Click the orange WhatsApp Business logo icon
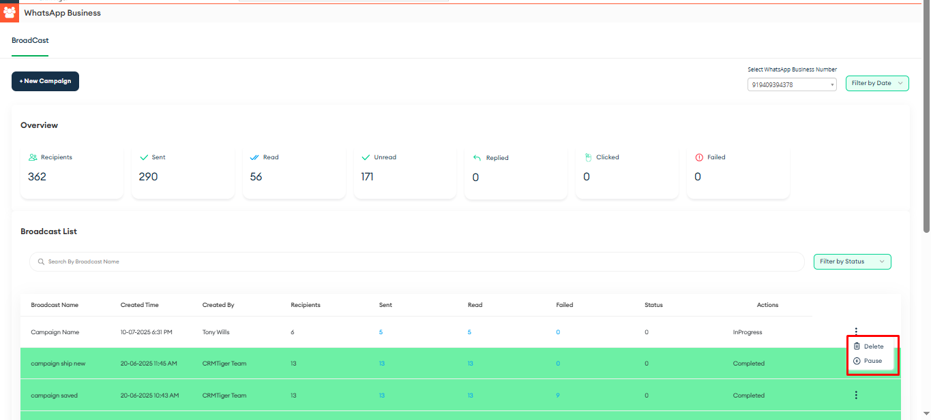 pos(10,12)
